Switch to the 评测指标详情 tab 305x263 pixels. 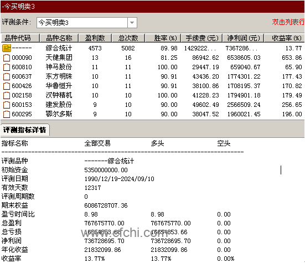coord(25,130)
